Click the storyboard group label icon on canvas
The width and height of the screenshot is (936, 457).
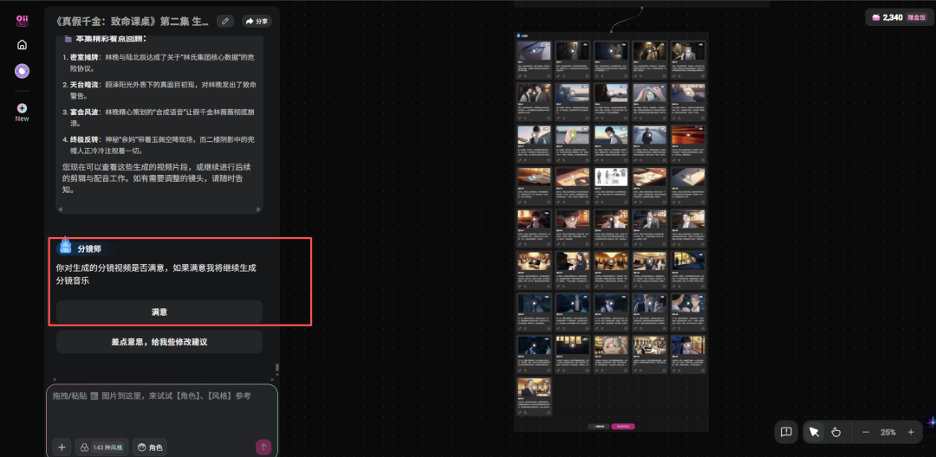coord(519,35)
